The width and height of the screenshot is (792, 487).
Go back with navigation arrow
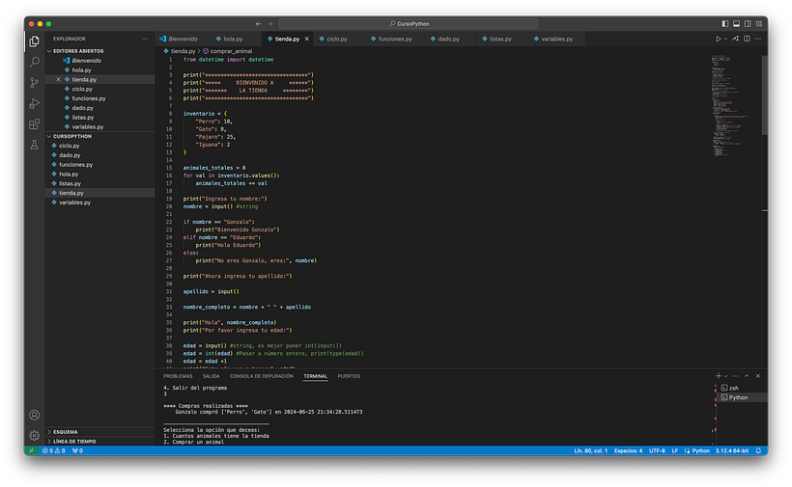click(x=259, y=24)
